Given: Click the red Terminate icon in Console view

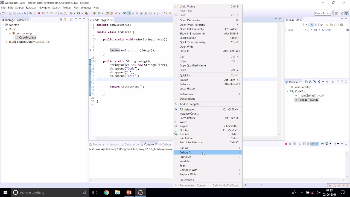Looking at the screenshot, I should click(x=286, y=144).
